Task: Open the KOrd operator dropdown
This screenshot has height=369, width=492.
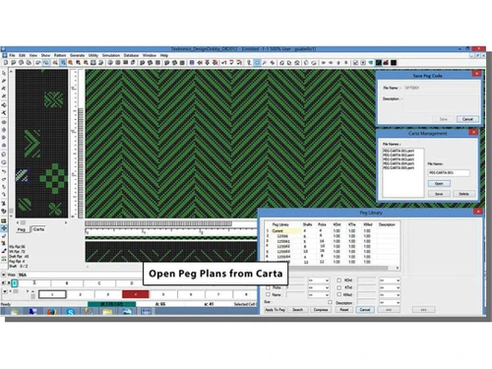Action: click(x=390, y=280)
